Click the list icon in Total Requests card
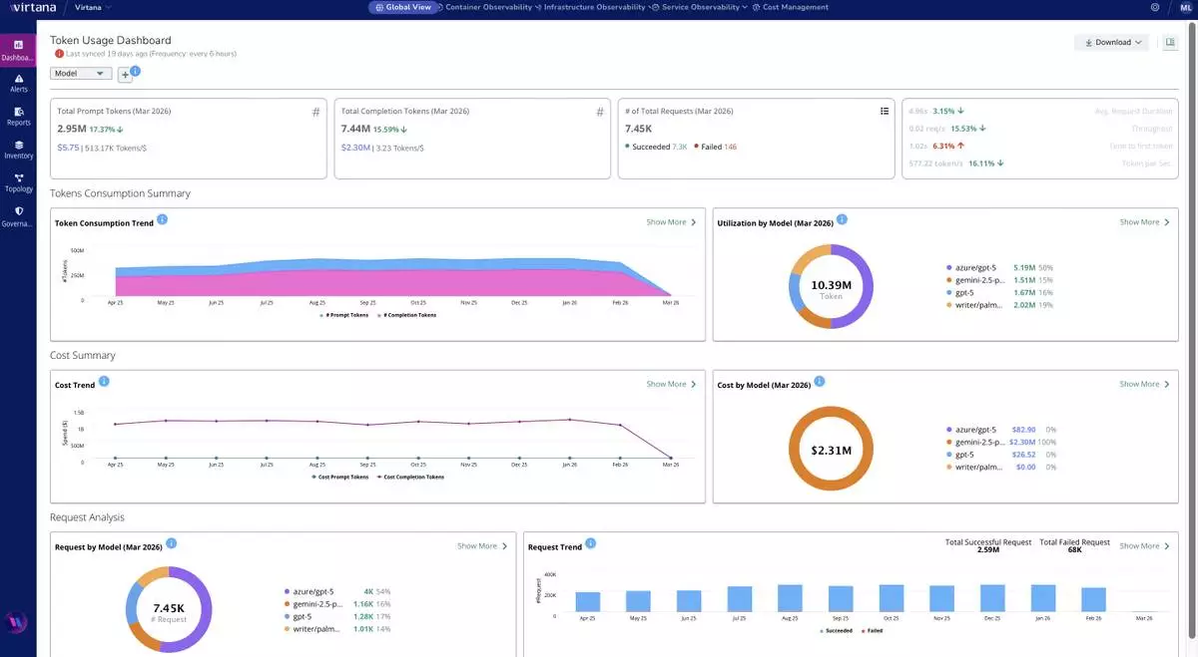Viewport: 1198px width, 657px height. click(885, 112)
